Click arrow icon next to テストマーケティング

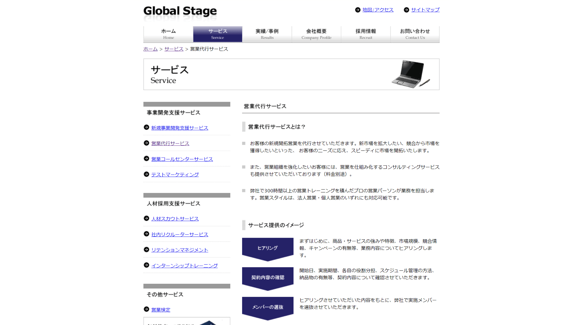(146, 174)
